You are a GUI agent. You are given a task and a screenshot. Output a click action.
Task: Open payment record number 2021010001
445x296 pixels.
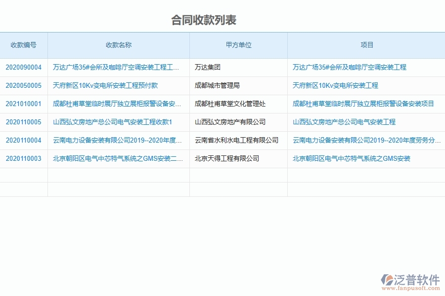[23, 104]
